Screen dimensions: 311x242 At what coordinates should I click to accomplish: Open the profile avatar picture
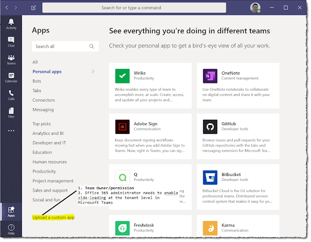(x=255, y=8)
